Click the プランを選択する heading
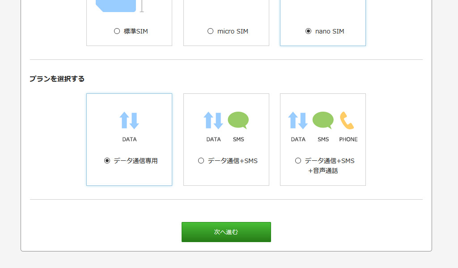458x268 pixels. (57, 79)
